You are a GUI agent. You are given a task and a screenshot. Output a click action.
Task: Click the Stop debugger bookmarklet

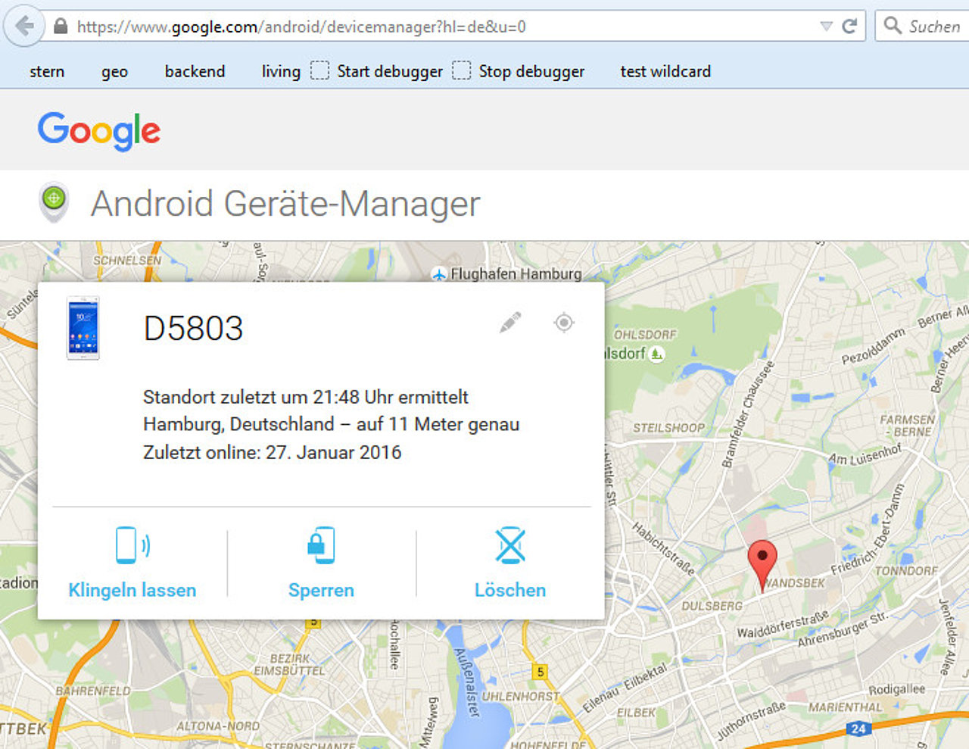point(519,71)
